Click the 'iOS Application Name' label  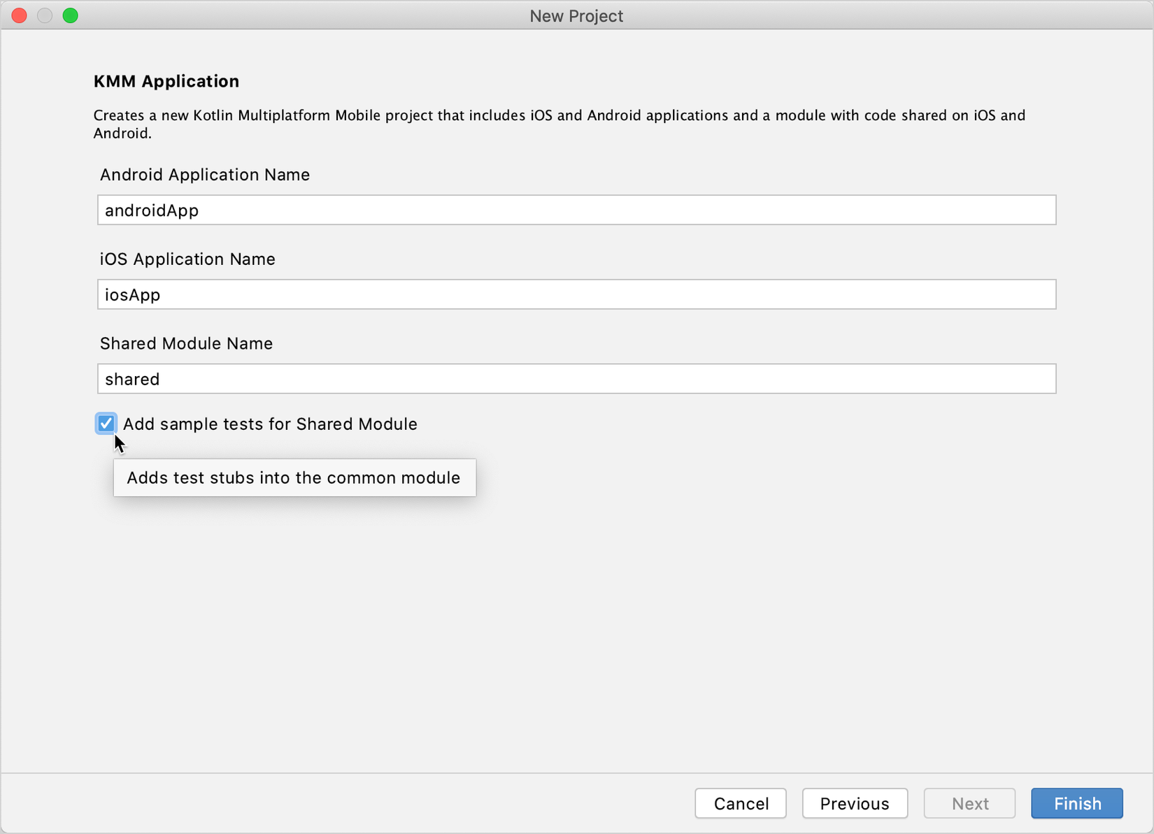187,259
